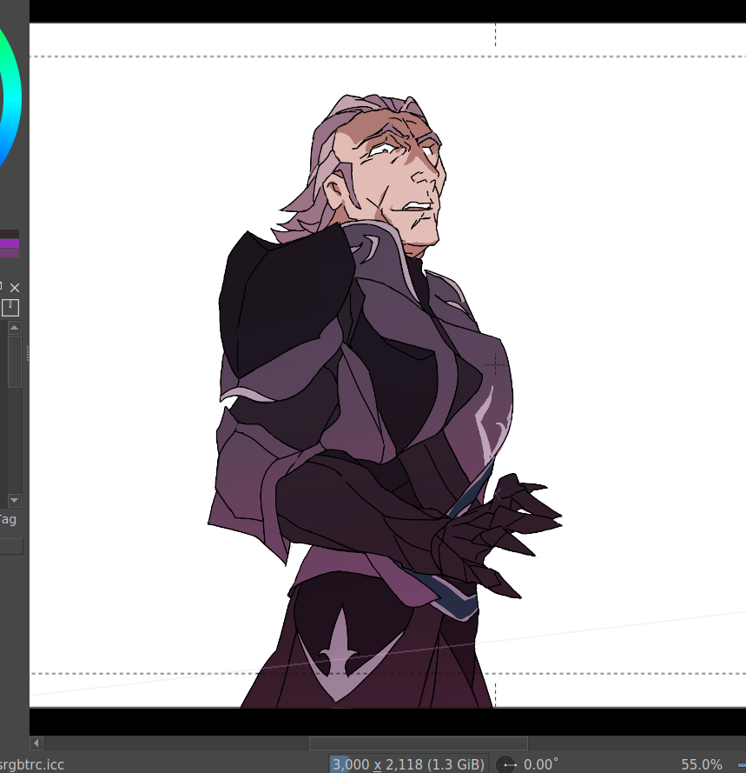Click the canvas rotation reset icon in status bar
Viewport: 746px width, 773px height.
[x=508, y=764]
